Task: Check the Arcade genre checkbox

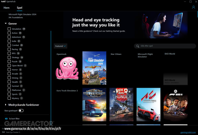Action: 9,74
